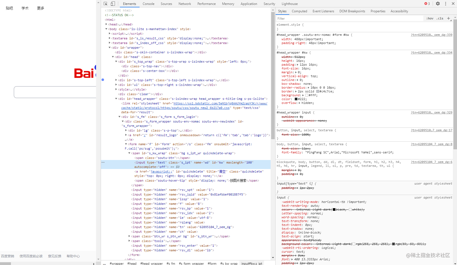This screenshot has width=457, height=265.
Task: Click the #c4c7ce border color swatch
Action: pyautogui.click(x=318, y=92)
